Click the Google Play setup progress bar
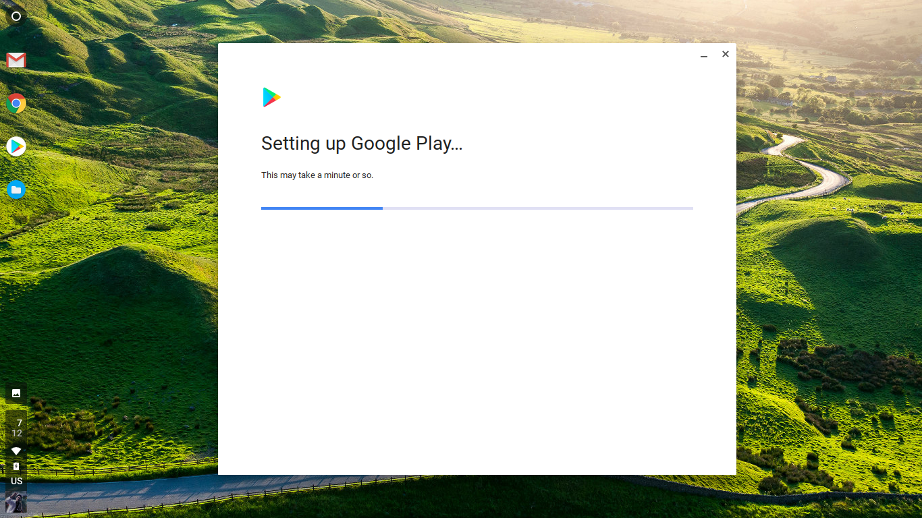The width and height of the screenshot is (922, 518). tap(477, 208)
